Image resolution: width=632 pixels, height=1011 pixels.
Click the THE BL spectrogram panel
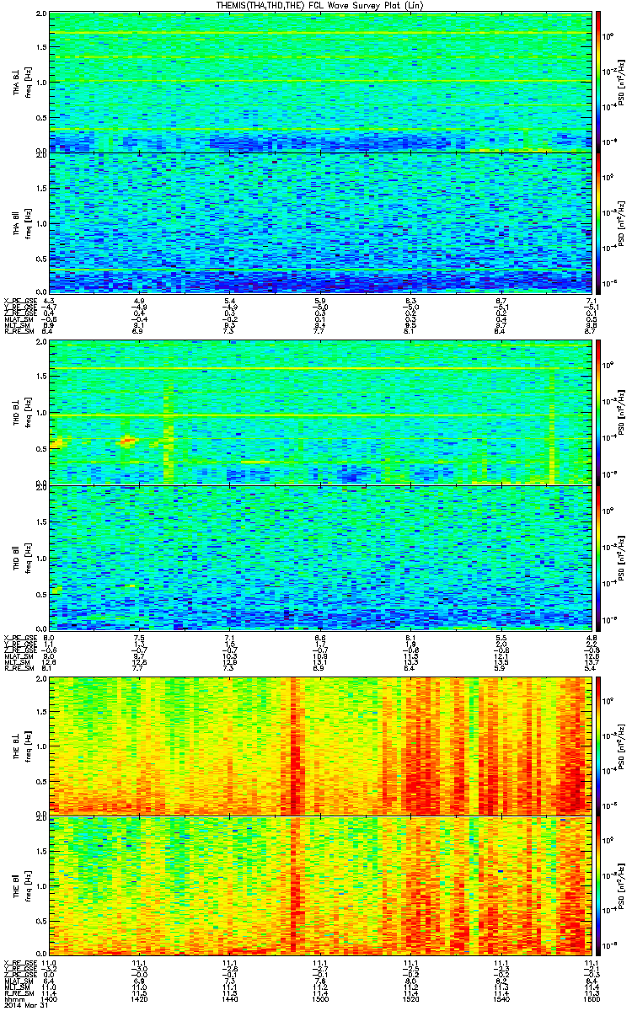[x=320, y=745]
